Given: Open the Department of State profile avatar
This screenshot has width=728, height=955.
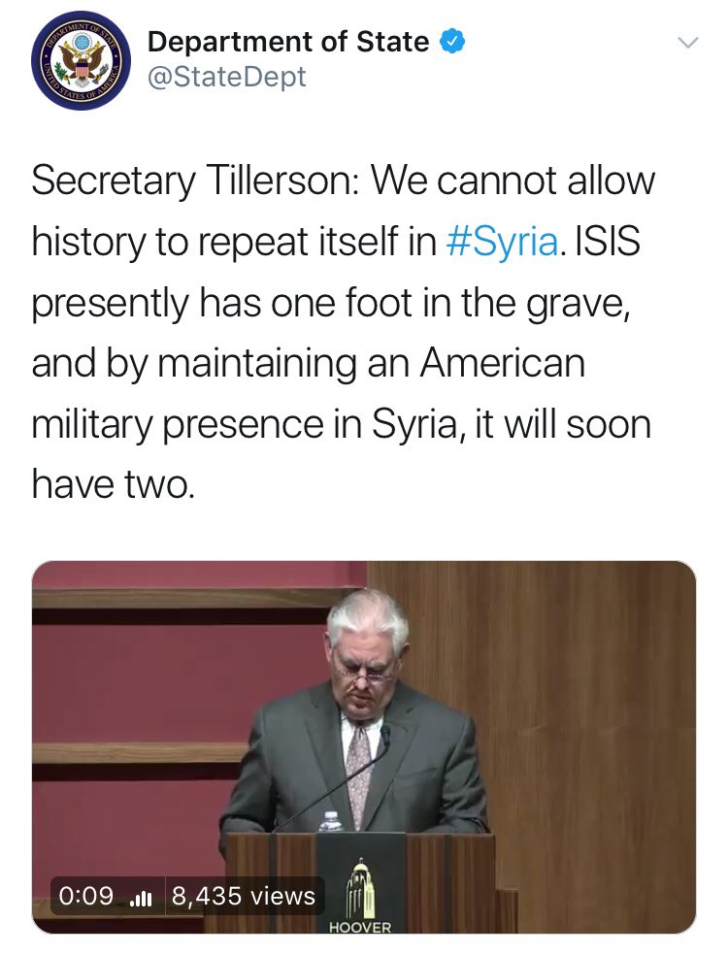Looking at the screenshot, I should [81, 60].
